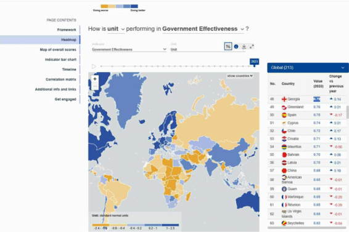Click the Guam flag icon

tap(284, 189)
